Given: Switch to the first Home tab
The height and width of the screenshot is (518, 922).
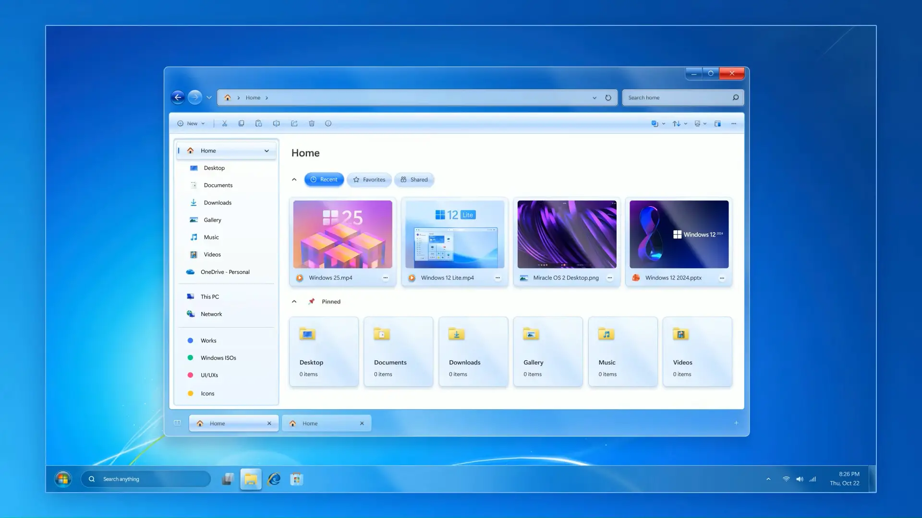Looking at the screenshot, I should 234,423.
